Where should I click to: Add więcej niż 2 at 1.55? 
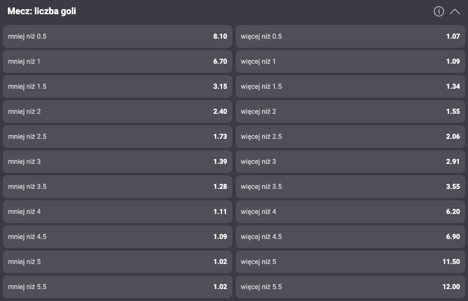[x=350, y=112]
